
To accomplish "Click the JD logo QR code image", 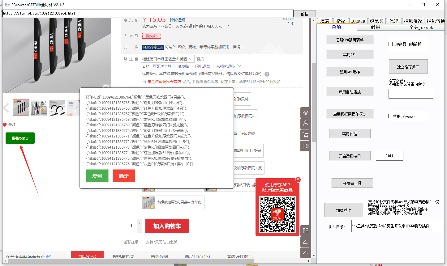I will 277,214.
